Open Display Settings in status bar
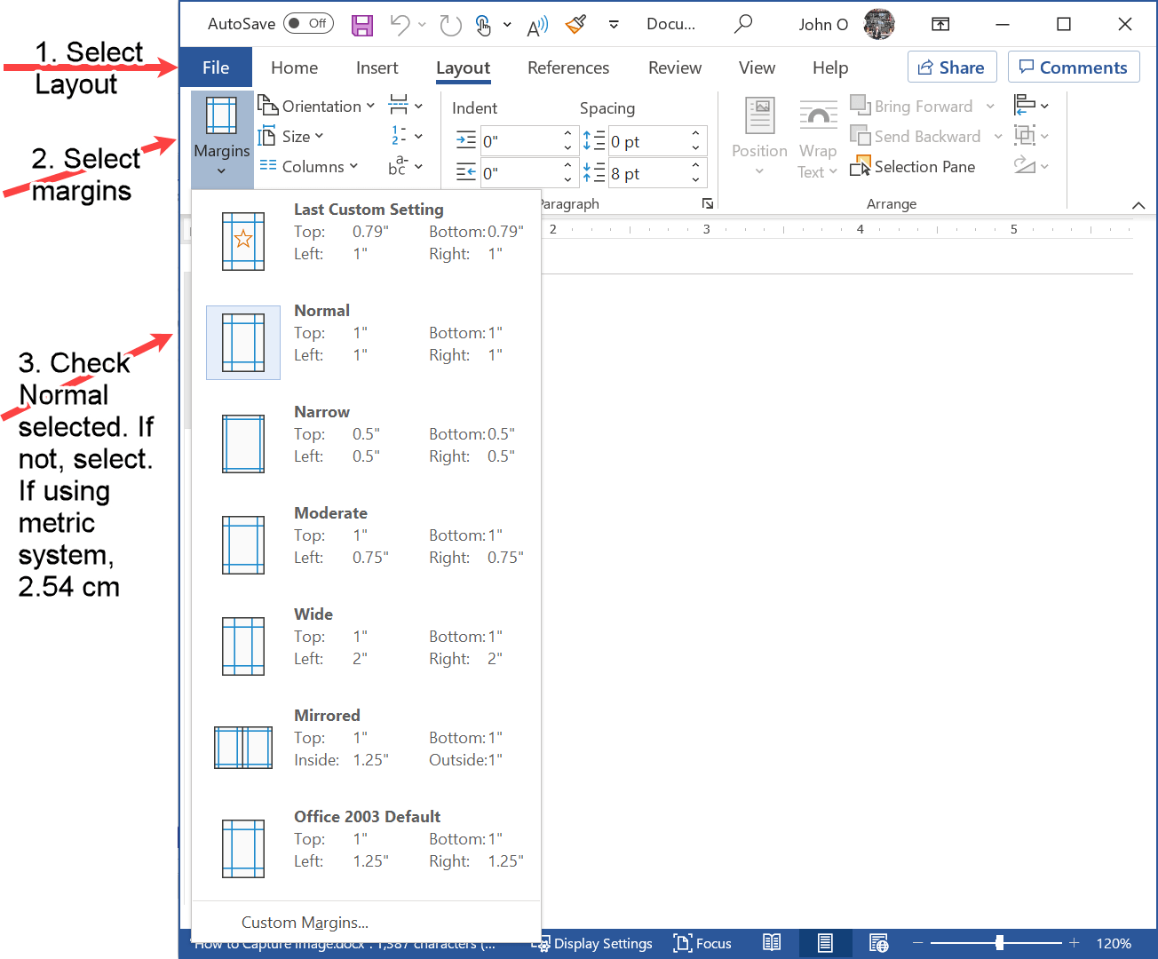The image size is (1158, 959). (x=591, y=943)
